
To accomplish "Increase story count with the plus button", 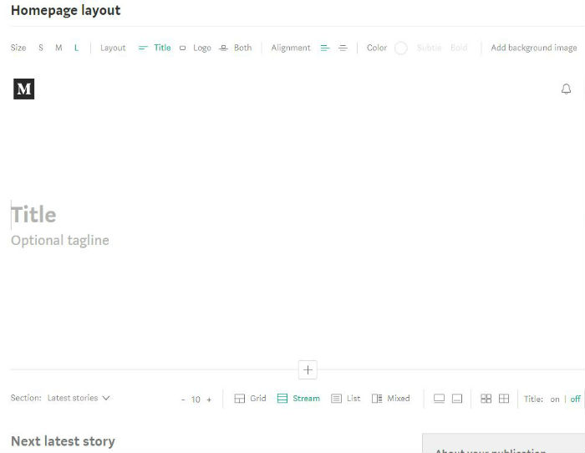I will point(209,400).
